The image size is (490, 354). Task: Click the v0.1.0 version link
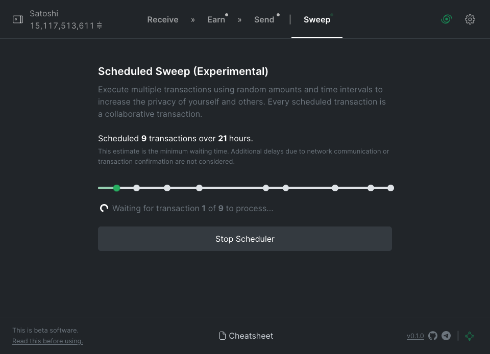415,336
